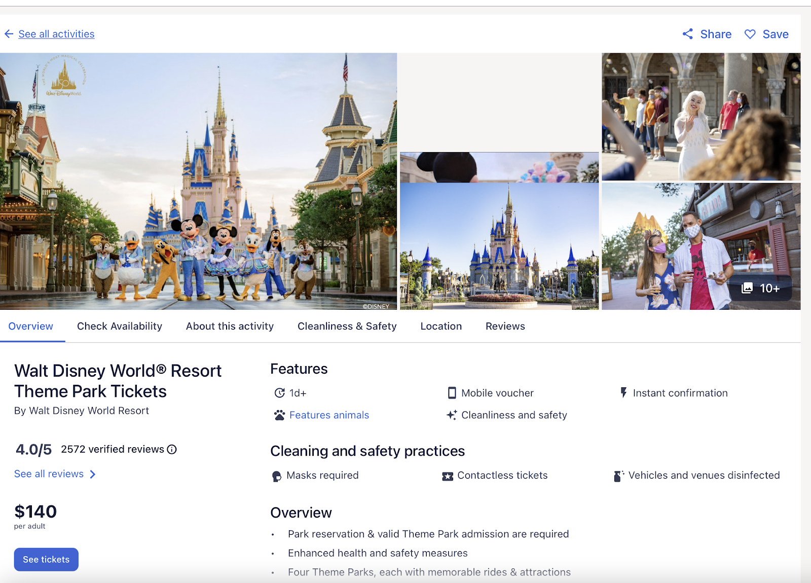Click Vehicles and venues disinfected text

[704, 476]
